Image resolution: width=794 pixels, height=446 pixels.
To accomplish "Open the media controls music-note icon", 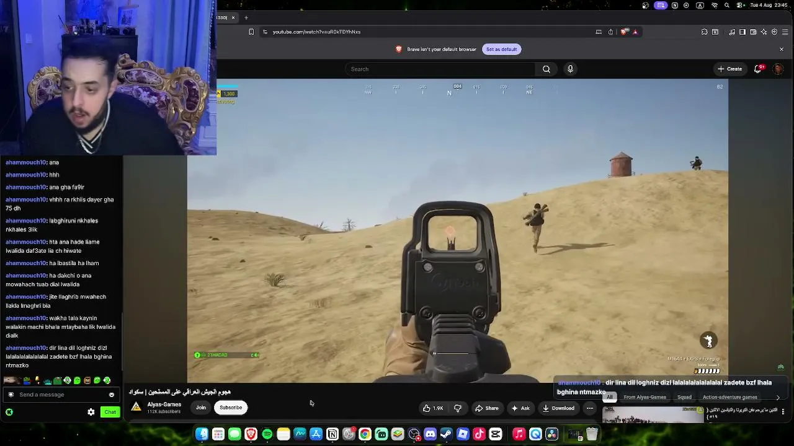I will [x=732, y=32].
